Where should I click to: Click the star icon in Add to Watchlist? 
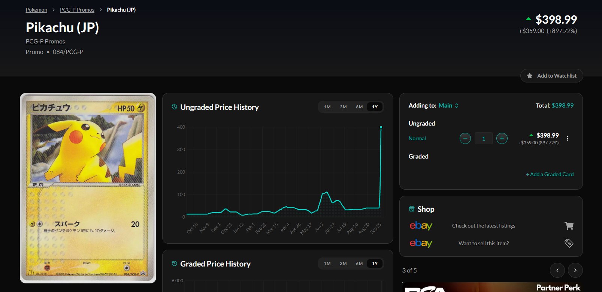pyautogui.click(x=530, y=76)
